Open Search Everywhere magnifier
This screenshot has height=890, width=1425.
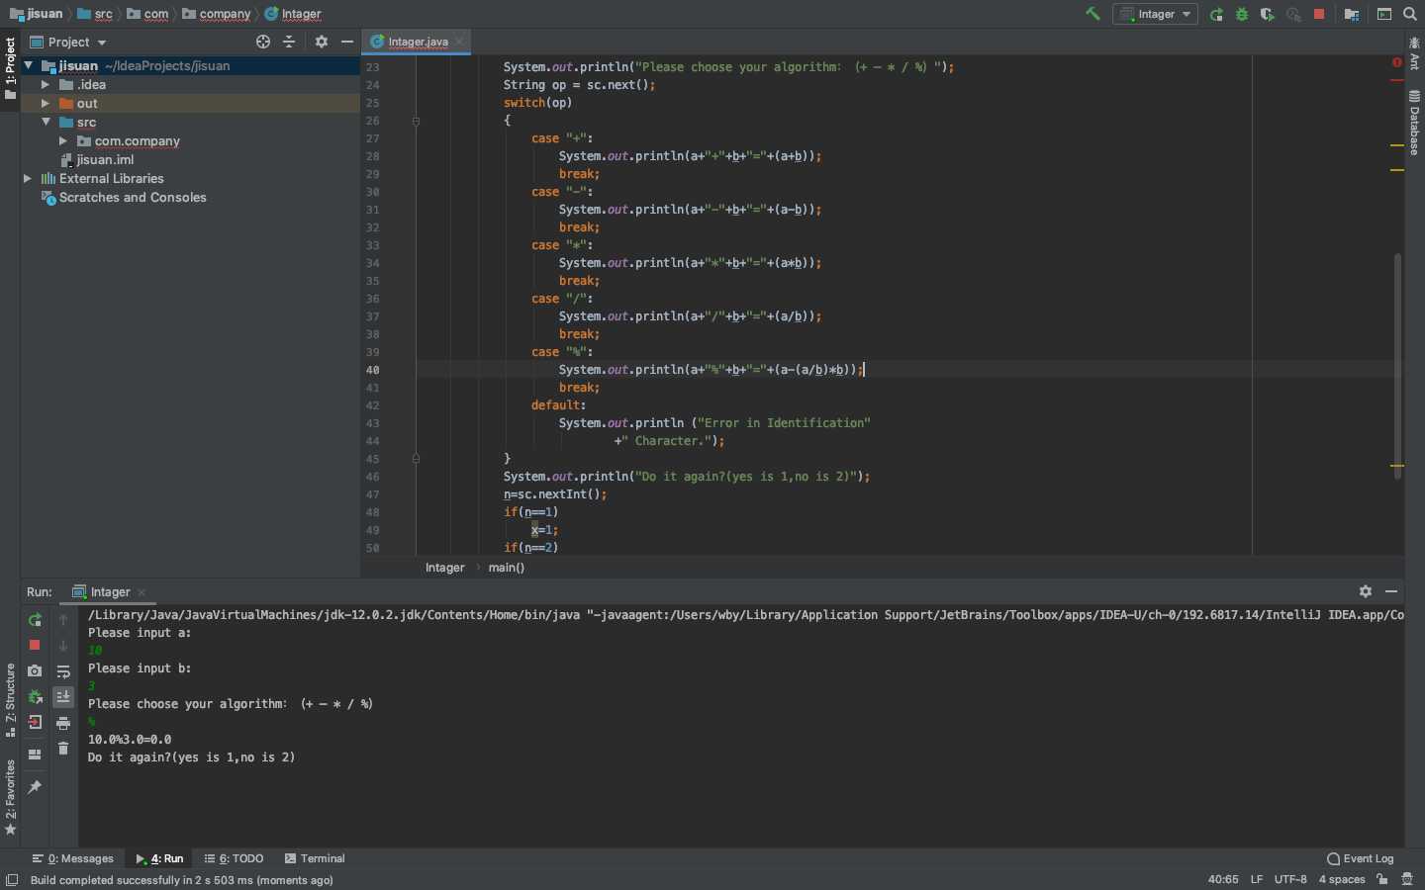coord(1410,14)
